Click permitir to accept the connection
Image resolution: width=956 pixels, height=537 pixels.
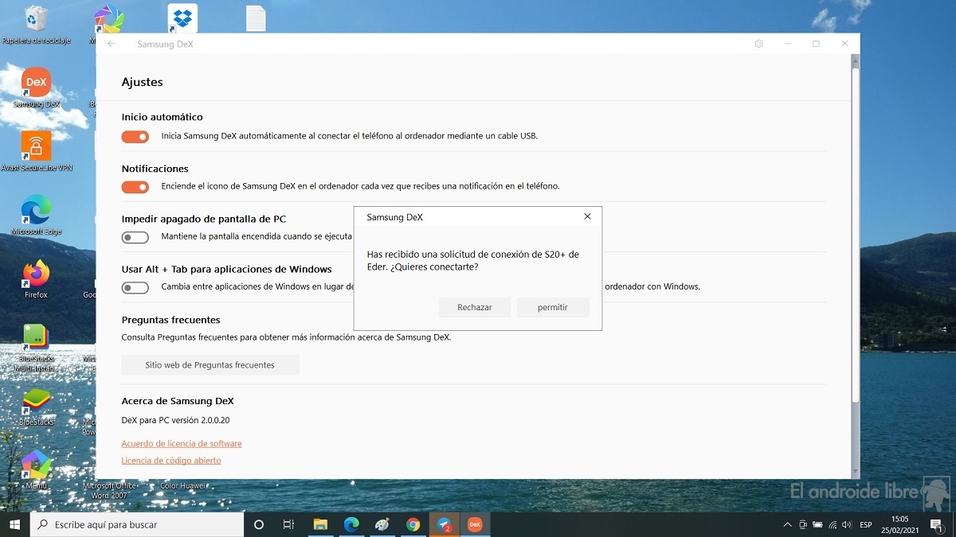553,307
